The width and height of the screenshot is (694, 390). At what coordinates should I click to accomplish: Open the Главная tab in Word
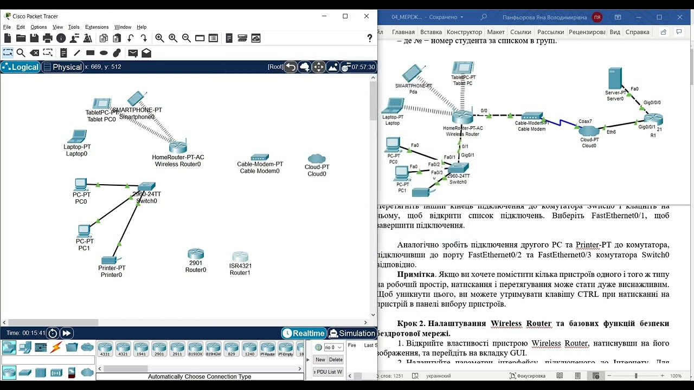click(x=403, y=32)
